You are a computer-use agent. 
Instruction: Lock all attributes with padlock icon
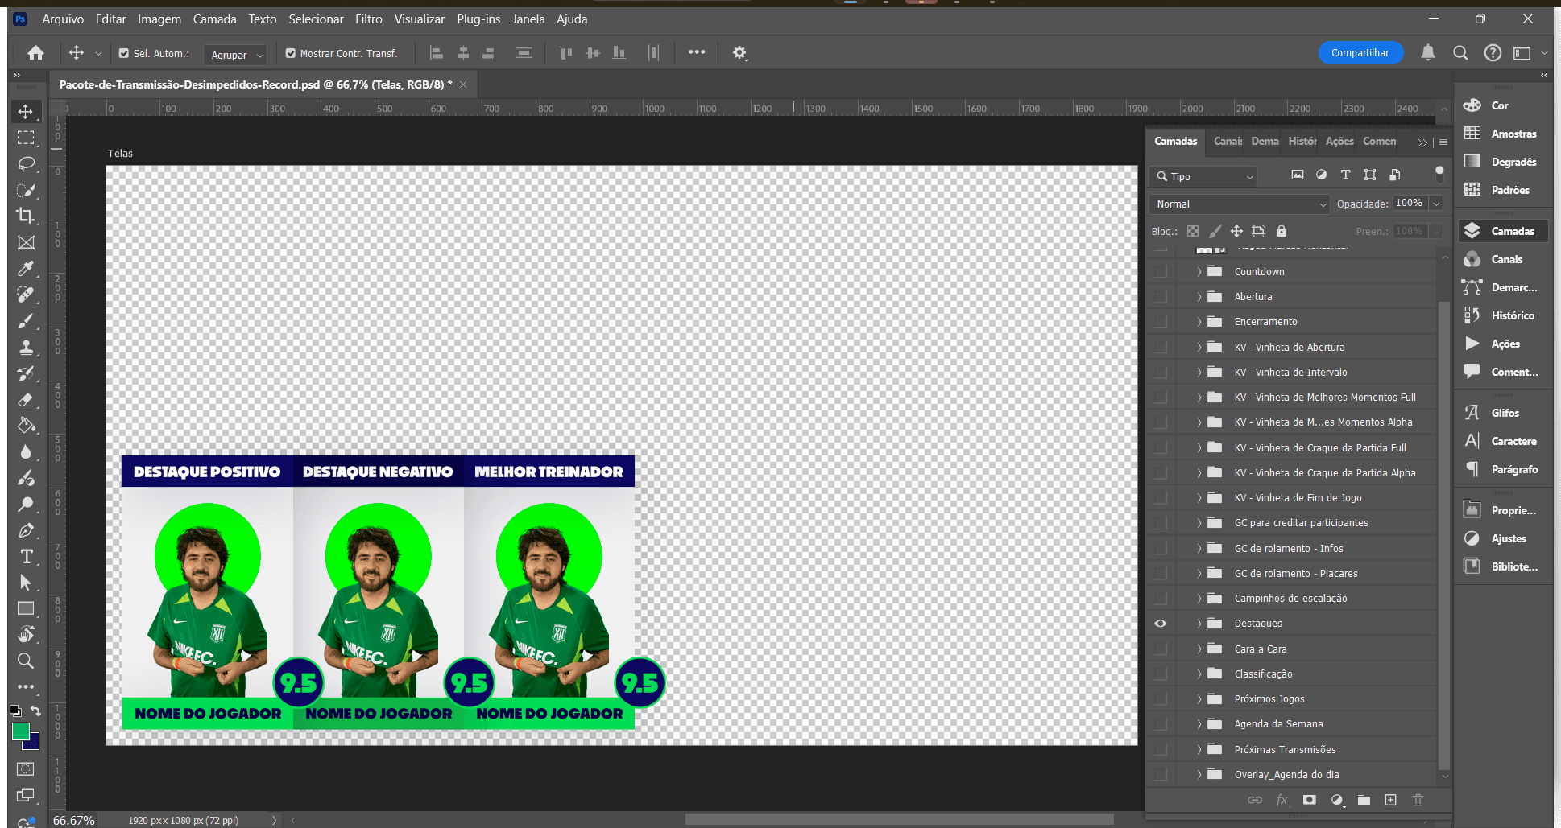point(1282,231)
